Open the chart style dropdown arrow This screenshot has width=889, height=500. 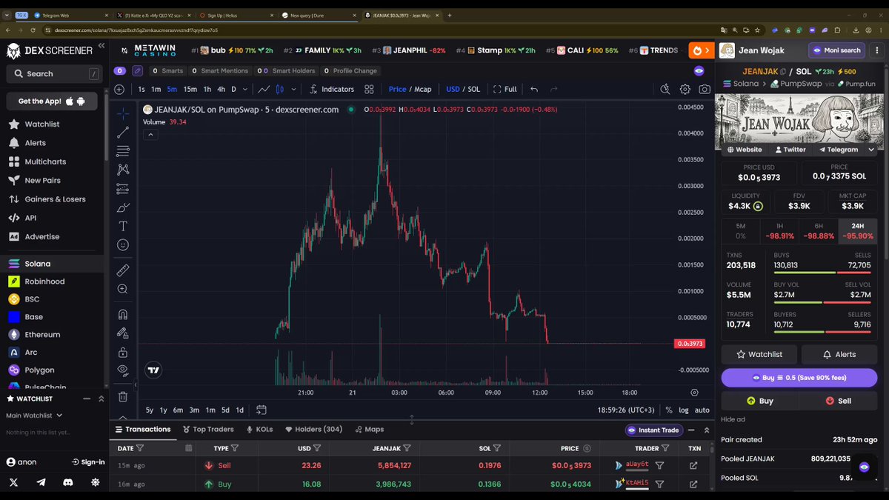[294, 89]
